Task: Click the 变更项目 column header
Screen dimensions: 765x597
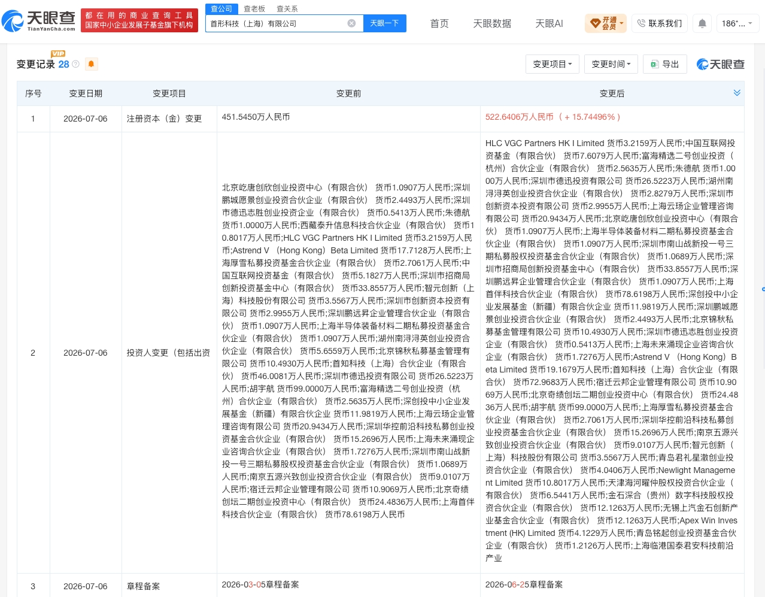Action: [x=169, y=93]
